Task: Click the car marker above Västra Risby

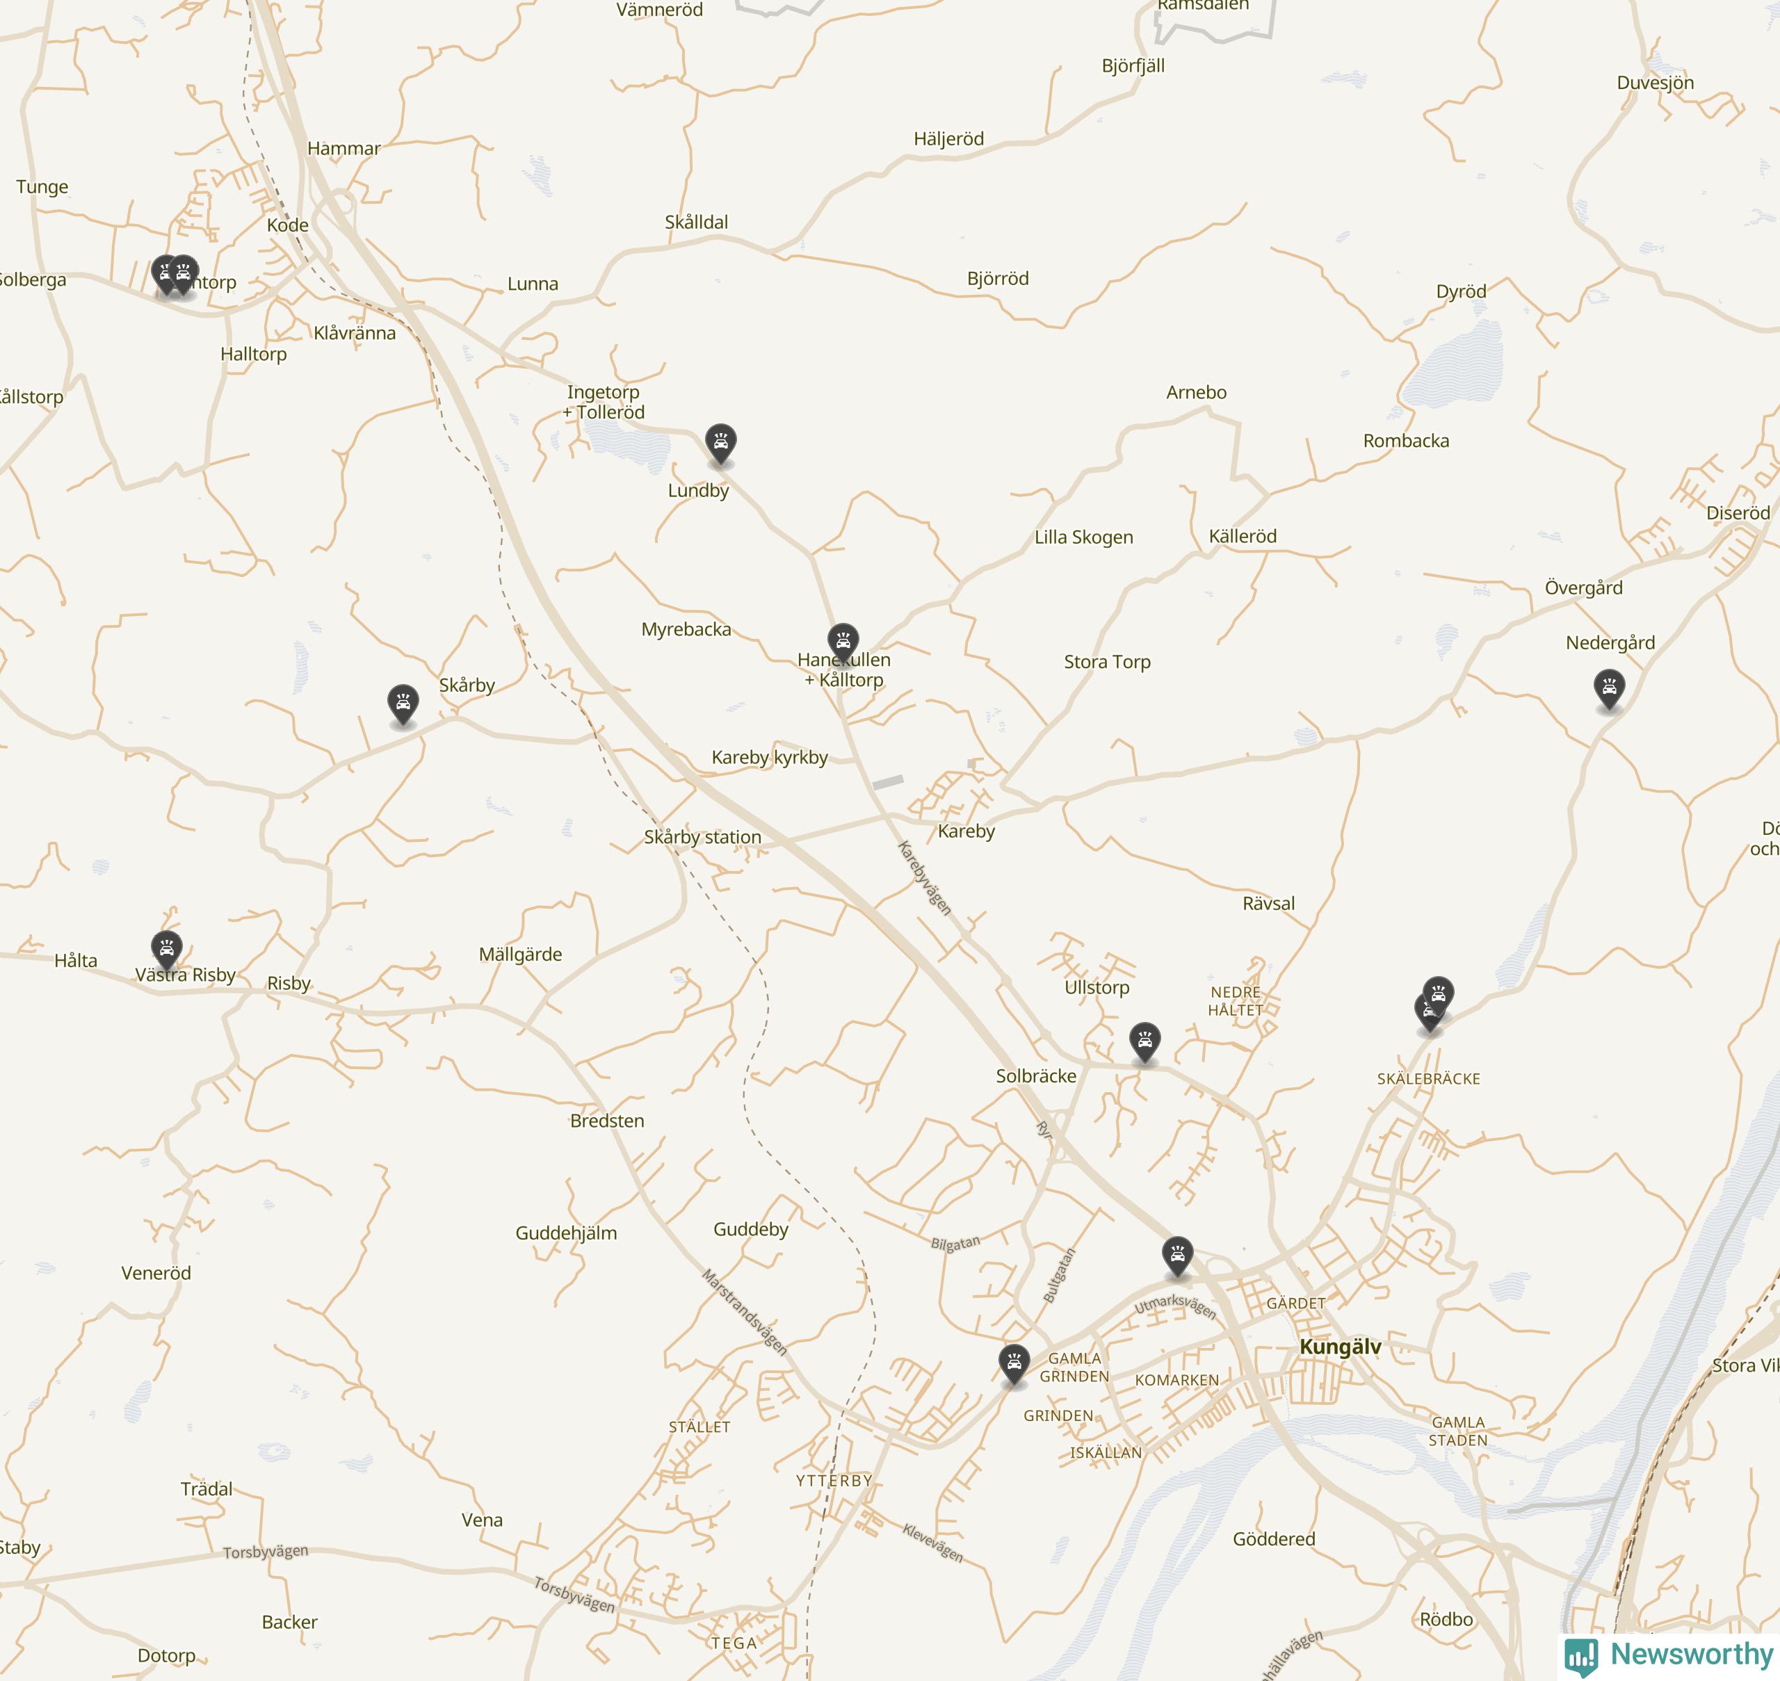Action: [x=167, y=950]
